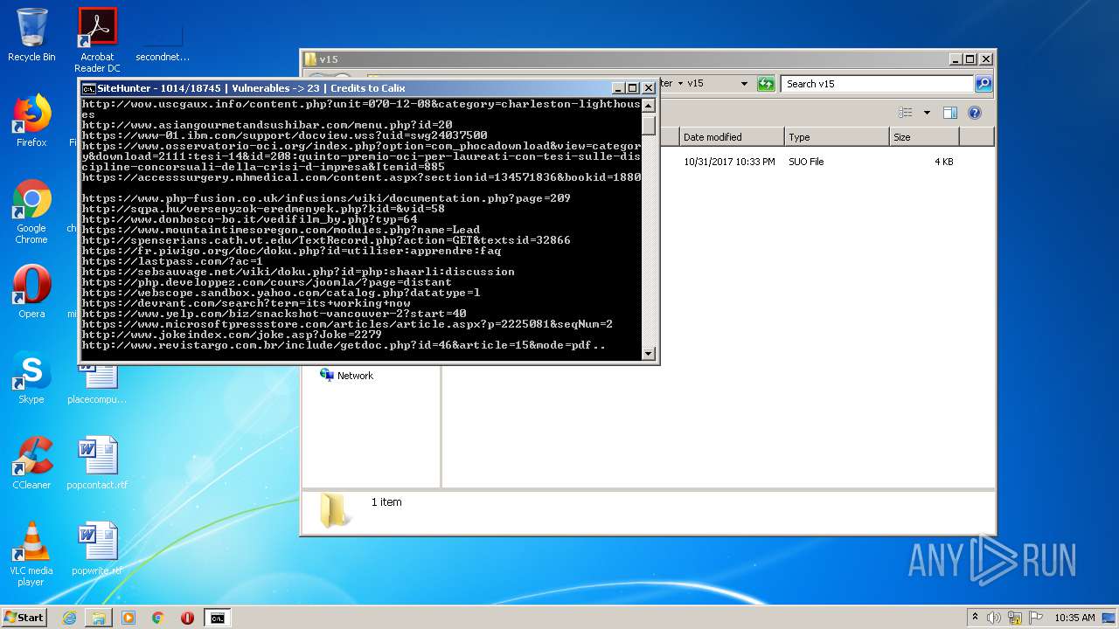This screenshot has height=629, width=1119.
Task: Open network status tray icon
Action: (1015, 618)
